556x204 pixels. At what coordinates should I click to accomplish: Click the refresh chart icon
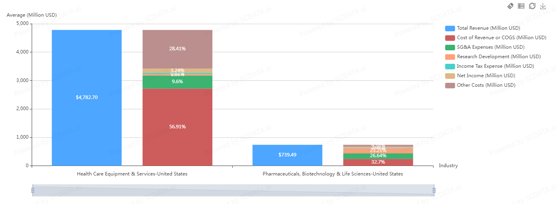[532, 6]
